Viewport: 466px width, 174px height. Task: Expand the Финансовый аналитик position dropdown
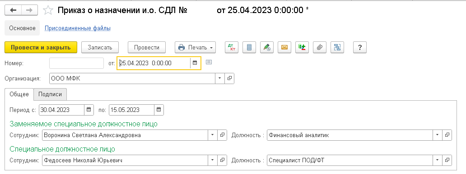tap(438, 135)
